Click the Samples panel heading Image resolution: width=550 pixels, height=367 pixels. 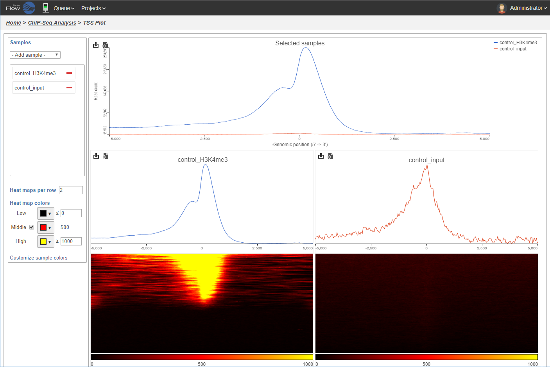click(x=20, y=42)
